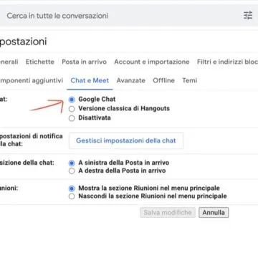Click the Annulla button
258x258 pixels.
tap(214, 212)
